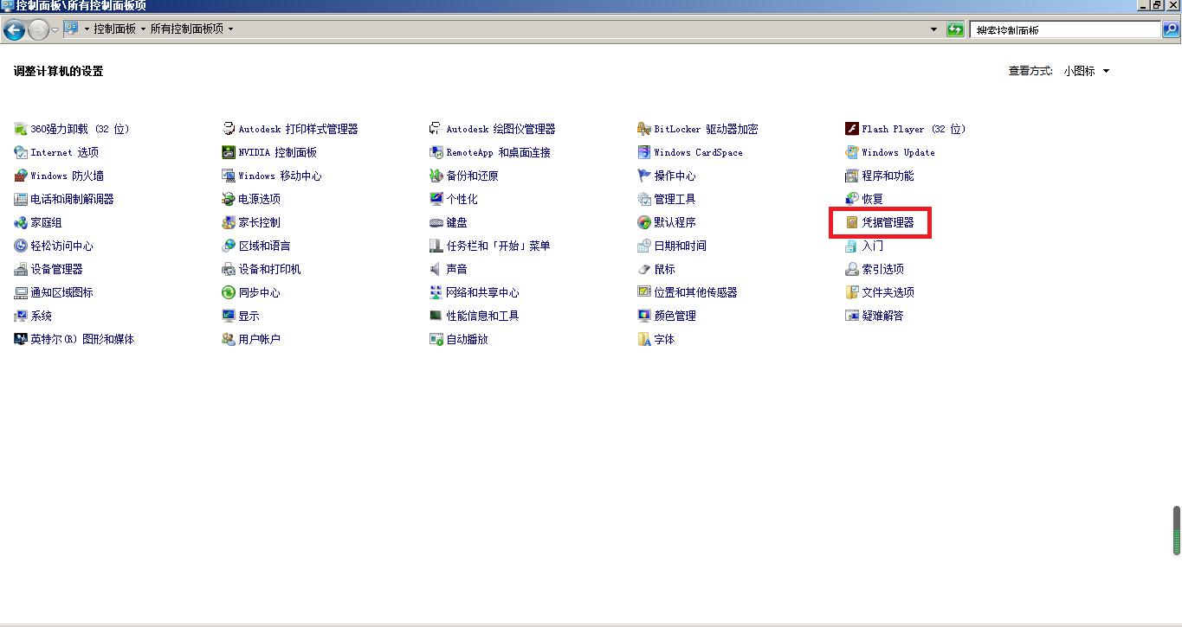Open the 显示 icon
1182x627 pixels.
pyautogui.click(x=229, y=316)
